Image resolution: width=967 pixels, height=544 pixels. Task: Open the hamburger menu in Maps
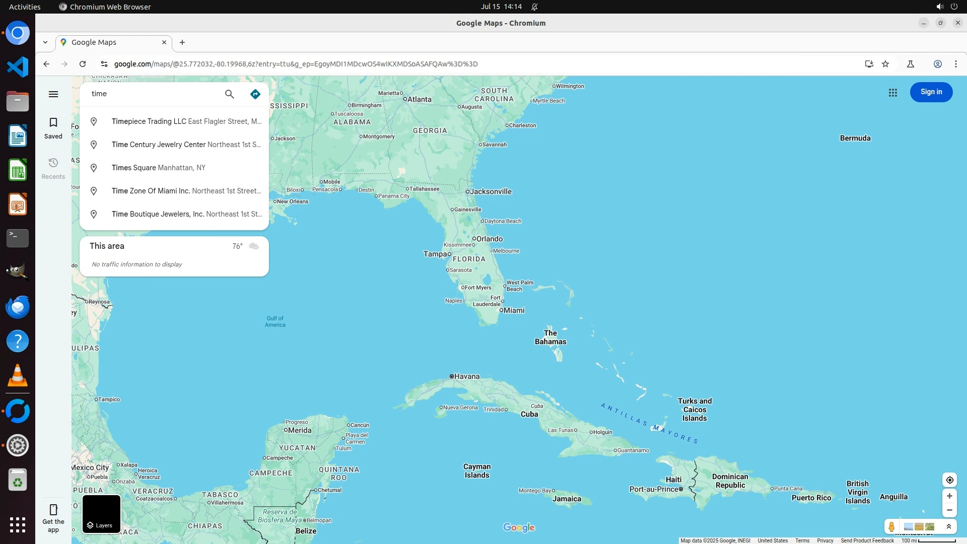(x=53, y=94)
